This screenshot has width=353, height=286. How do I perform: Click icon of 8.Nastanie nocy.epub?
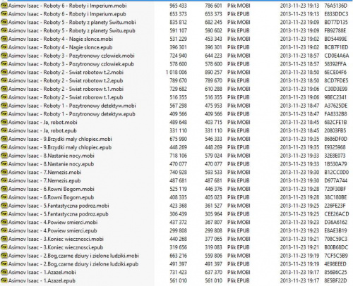4,164
